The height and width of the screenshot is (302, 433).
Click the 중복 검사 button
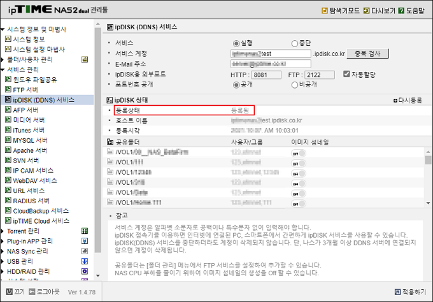[x=367, y=54]
